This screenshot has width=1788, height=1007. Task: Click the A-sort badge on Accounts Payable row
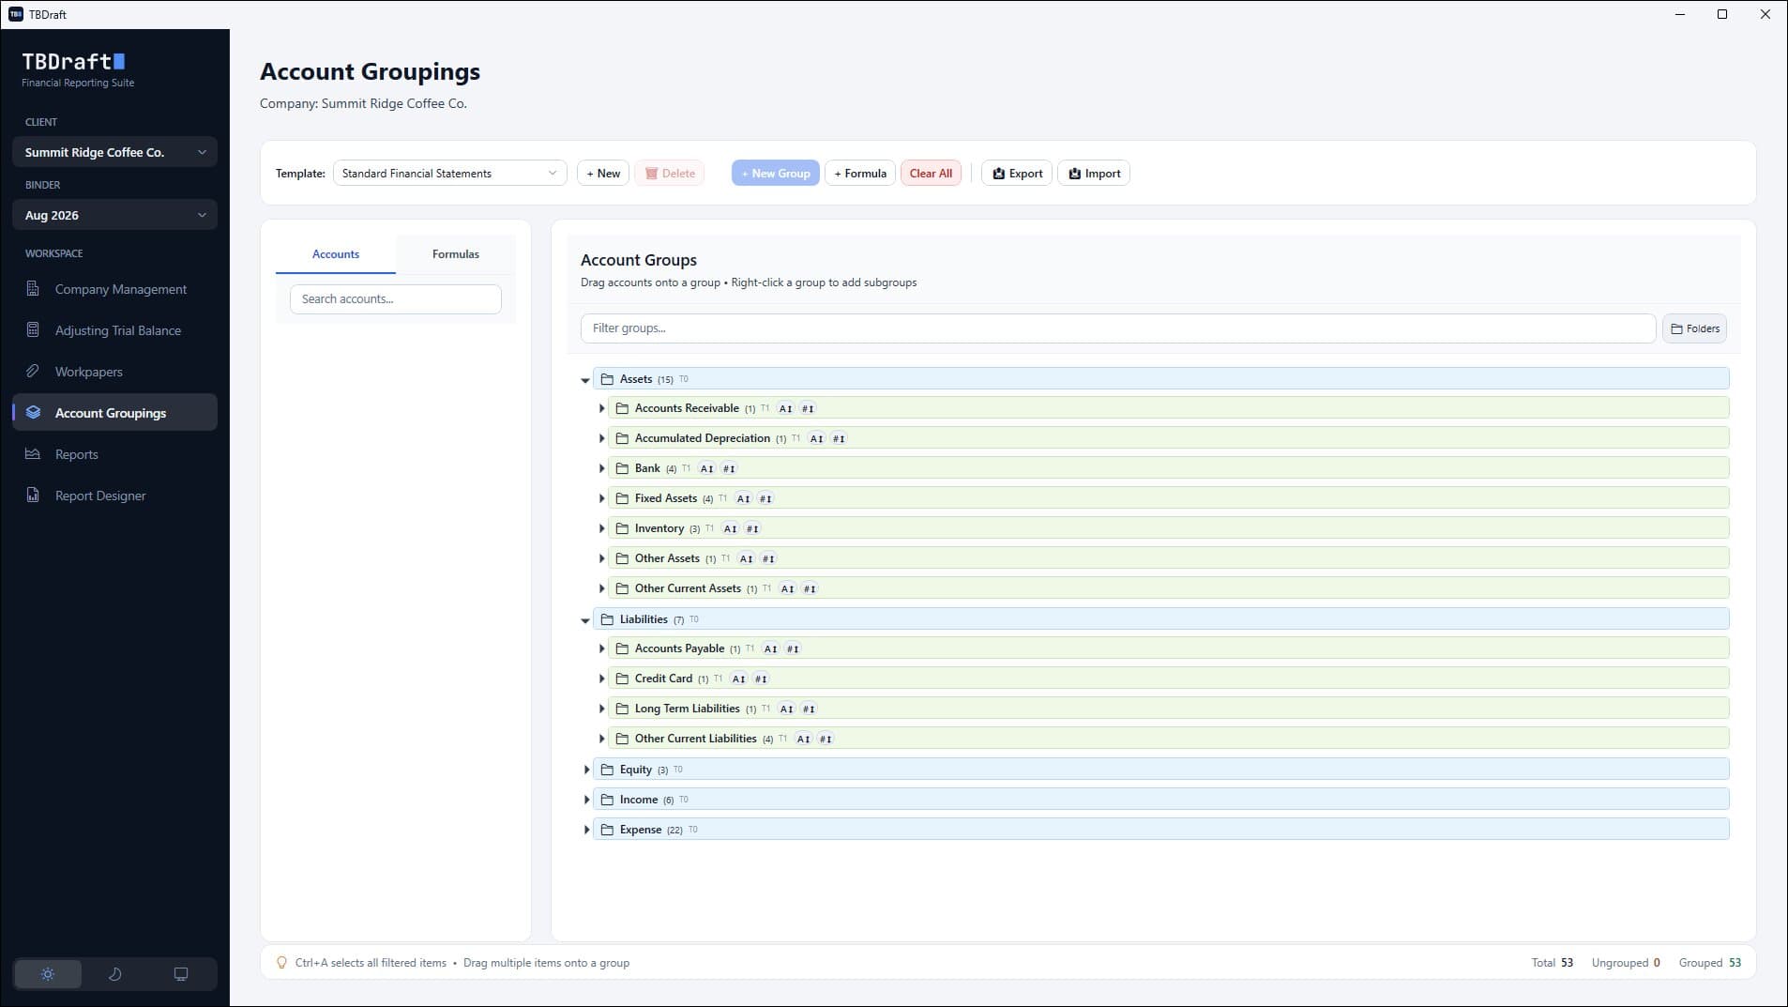[771, 648]
